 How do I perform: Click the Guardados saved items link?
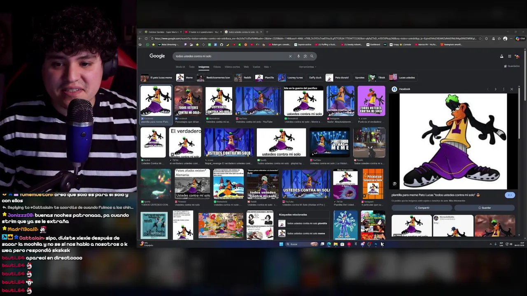click(512, 66)
